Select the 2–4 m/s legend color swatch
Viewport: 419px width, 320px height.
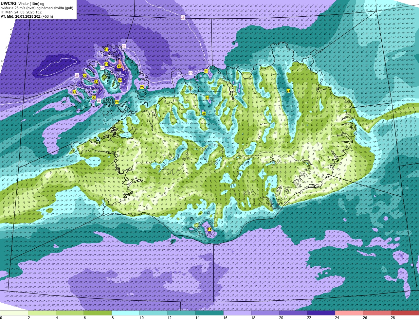(x=42, y=313)
